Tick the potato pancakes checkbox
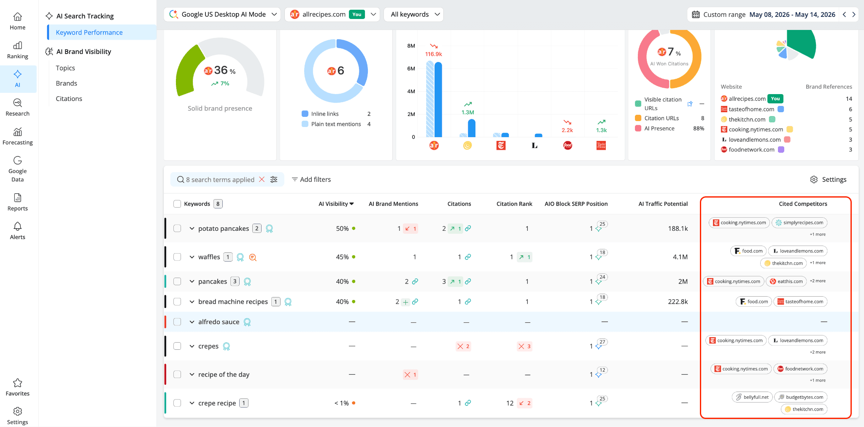 point(177,228)
